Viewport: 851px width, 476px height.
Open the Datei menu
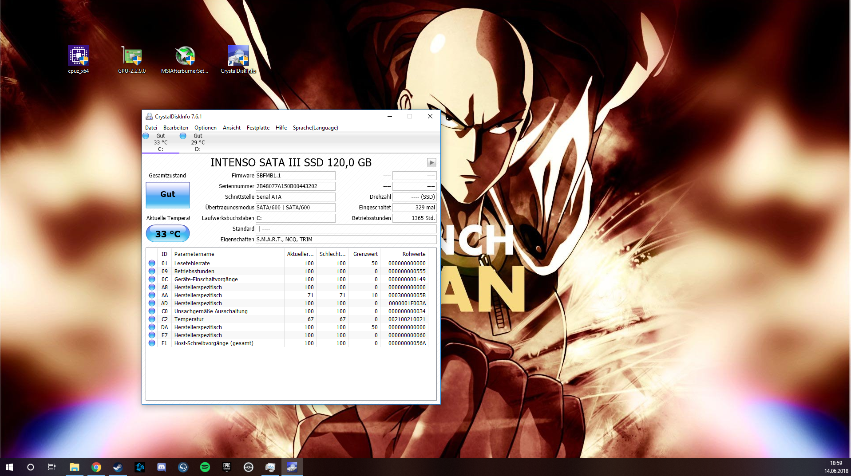[151, 128]
